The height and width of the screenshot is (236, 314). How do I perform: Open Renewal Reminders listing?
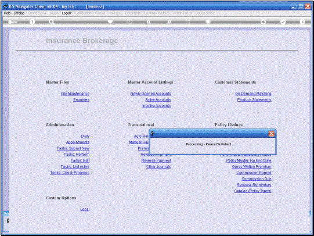click(254, 185)
